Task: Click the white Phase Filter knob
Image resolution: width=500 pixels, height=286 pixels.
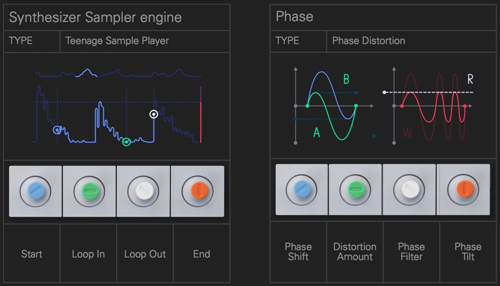Action: (409, 191)
